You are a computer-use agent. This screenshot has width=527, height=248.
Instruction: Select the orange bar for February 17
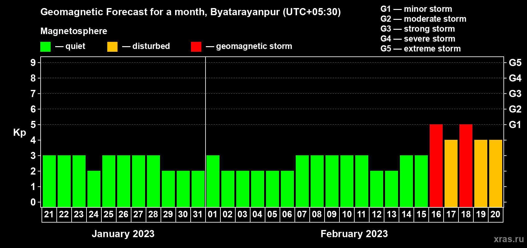[451, 173]
